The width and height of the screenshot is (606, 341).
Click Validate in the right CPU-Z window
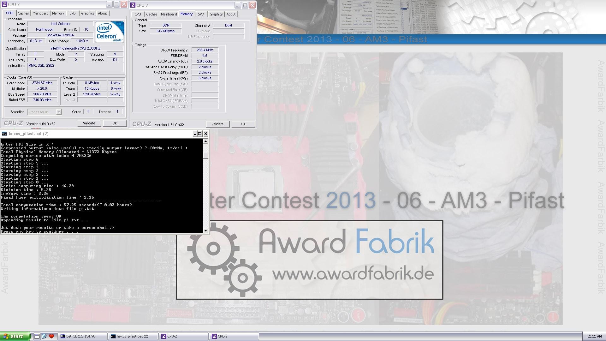tap(217, 124)
